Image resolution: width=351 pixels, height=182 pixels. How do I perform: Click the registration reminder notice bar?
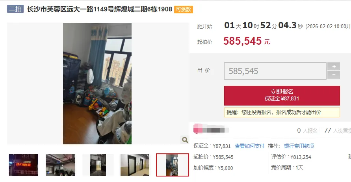(x=282, y=112)
